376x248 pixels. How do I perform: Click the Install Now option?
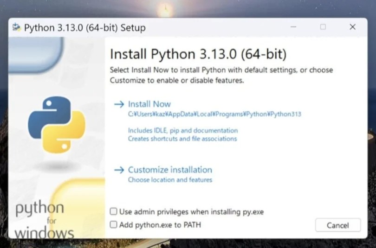coord(149,104)
